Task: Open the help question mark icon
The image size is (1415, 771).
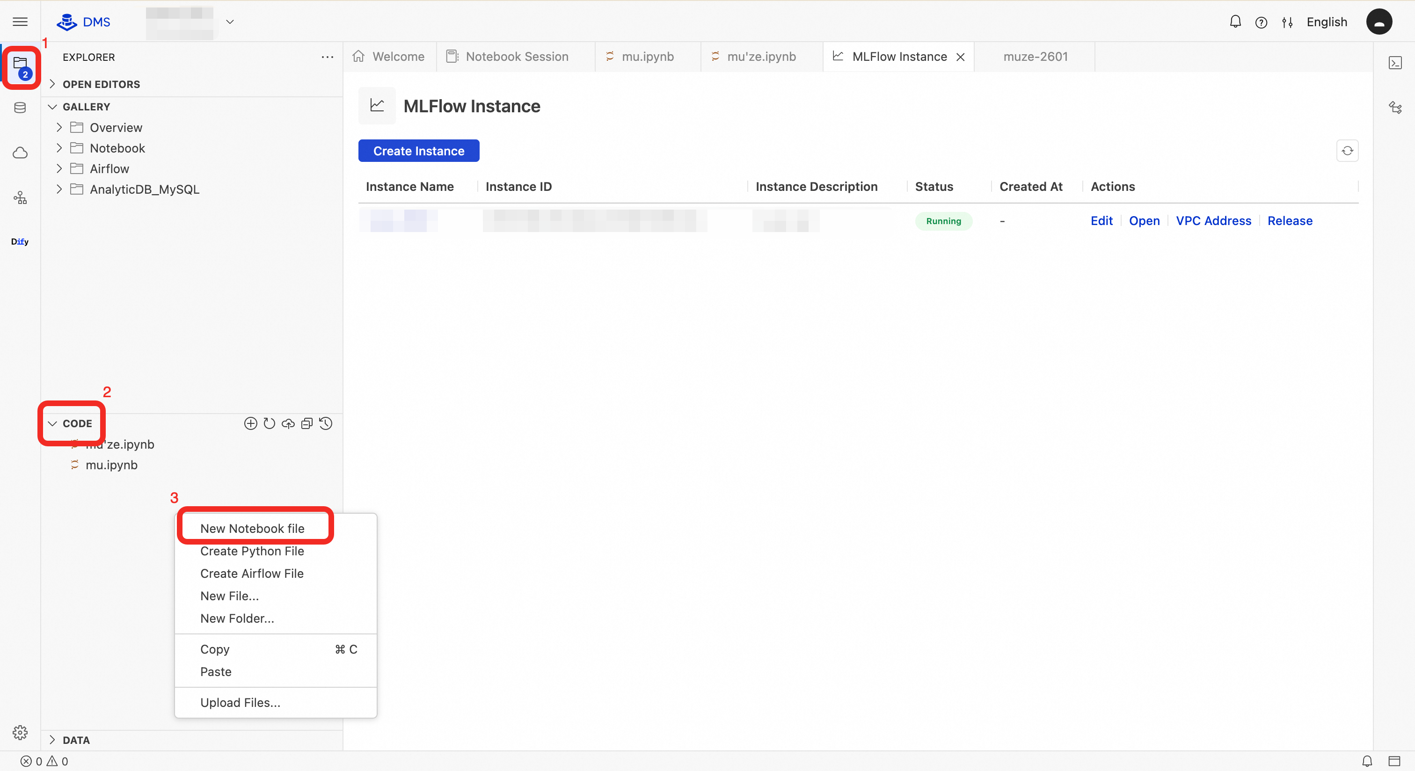Action: click(1261, 22)
